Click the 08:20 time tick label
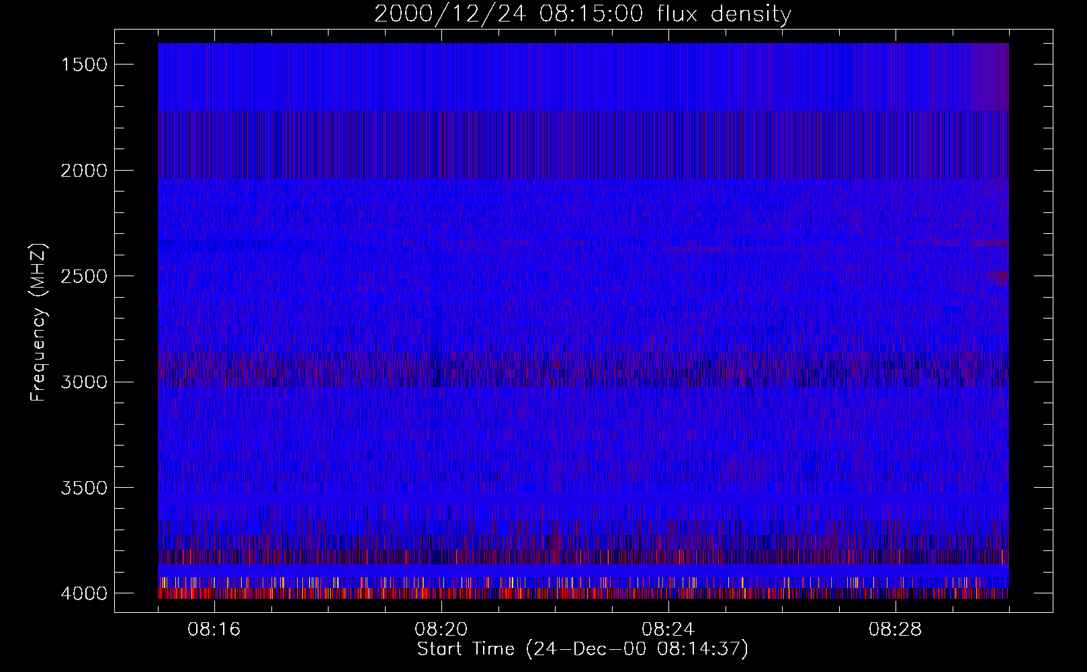This screenshot has height=672, width=1087. [441, 630]
